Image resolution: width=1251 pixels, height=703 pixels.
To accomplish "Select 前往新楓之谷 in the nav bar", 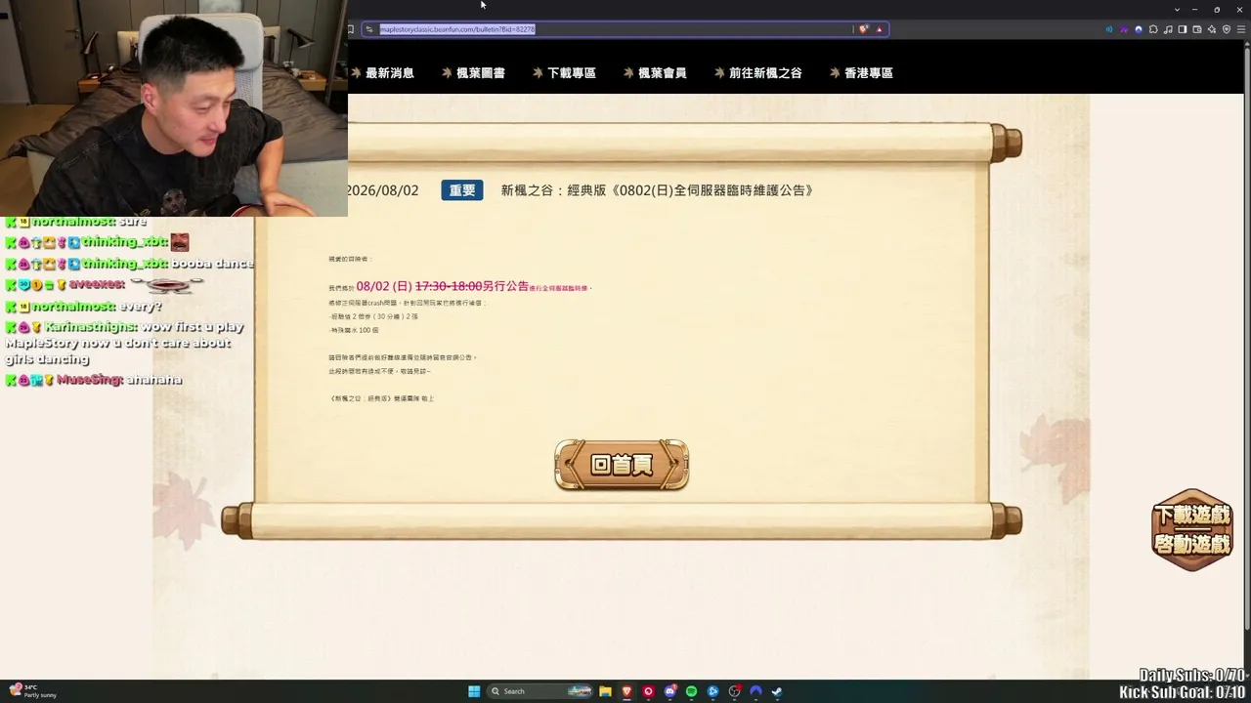I will (765, 73).
